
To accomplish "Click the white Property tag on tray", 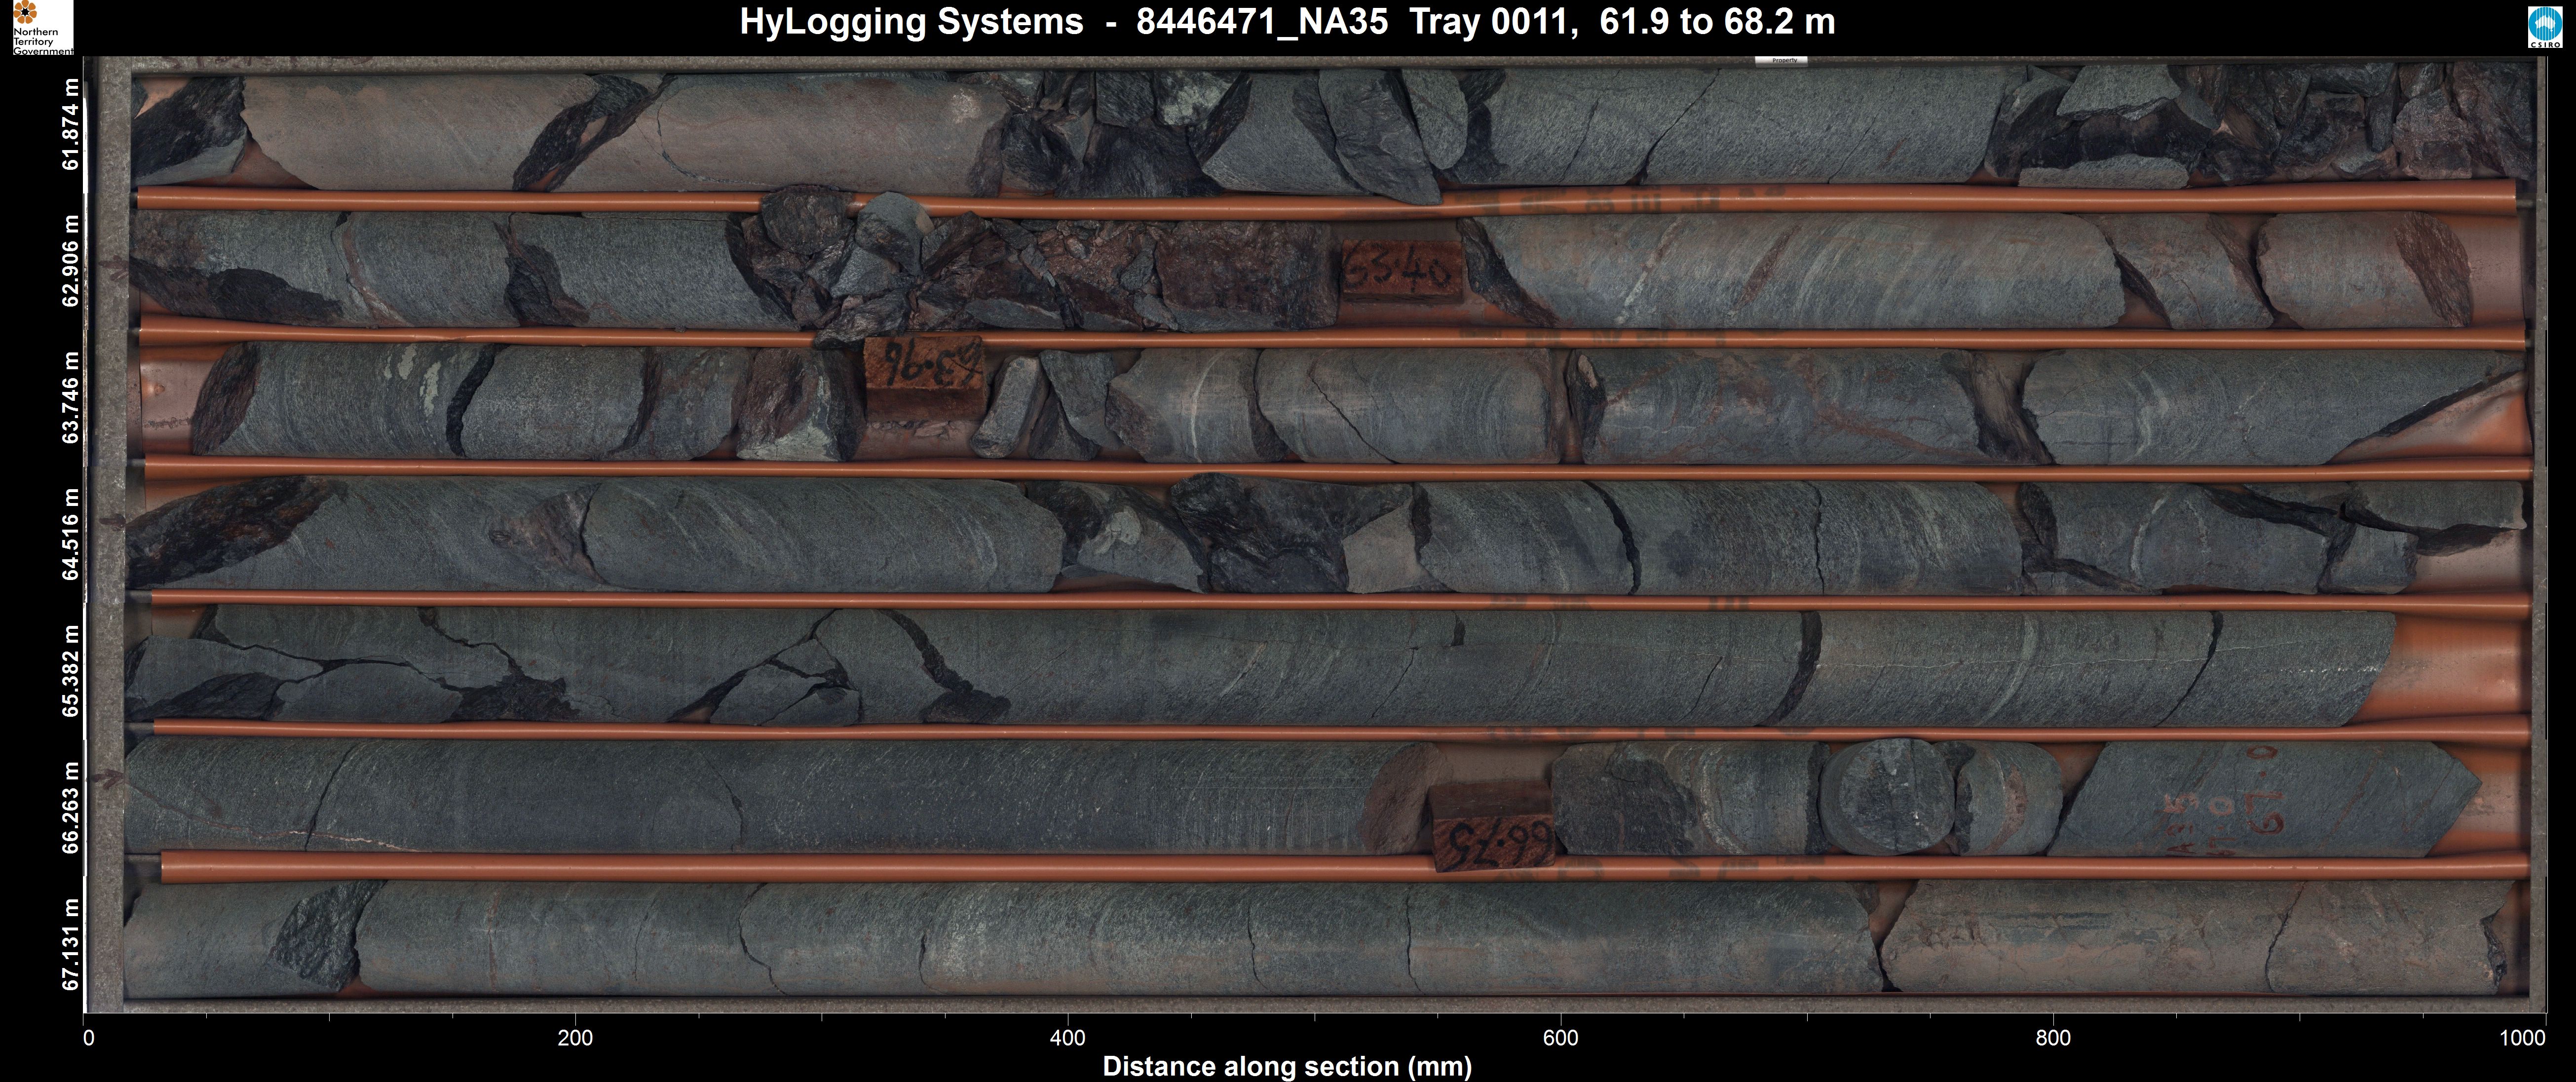I will pyautogui.click(x=1781, y=61).
